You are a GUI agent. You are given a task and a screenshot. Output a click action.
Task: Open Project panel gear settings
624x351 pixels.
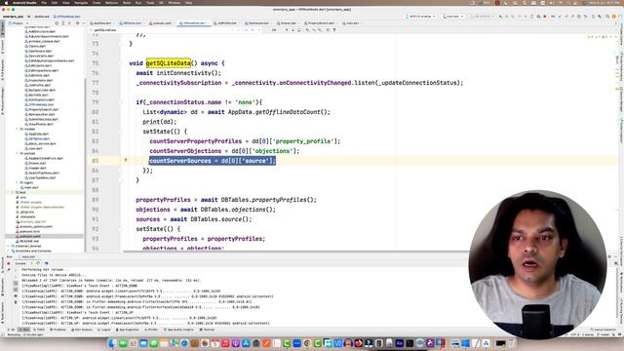[x=78, y=23]
